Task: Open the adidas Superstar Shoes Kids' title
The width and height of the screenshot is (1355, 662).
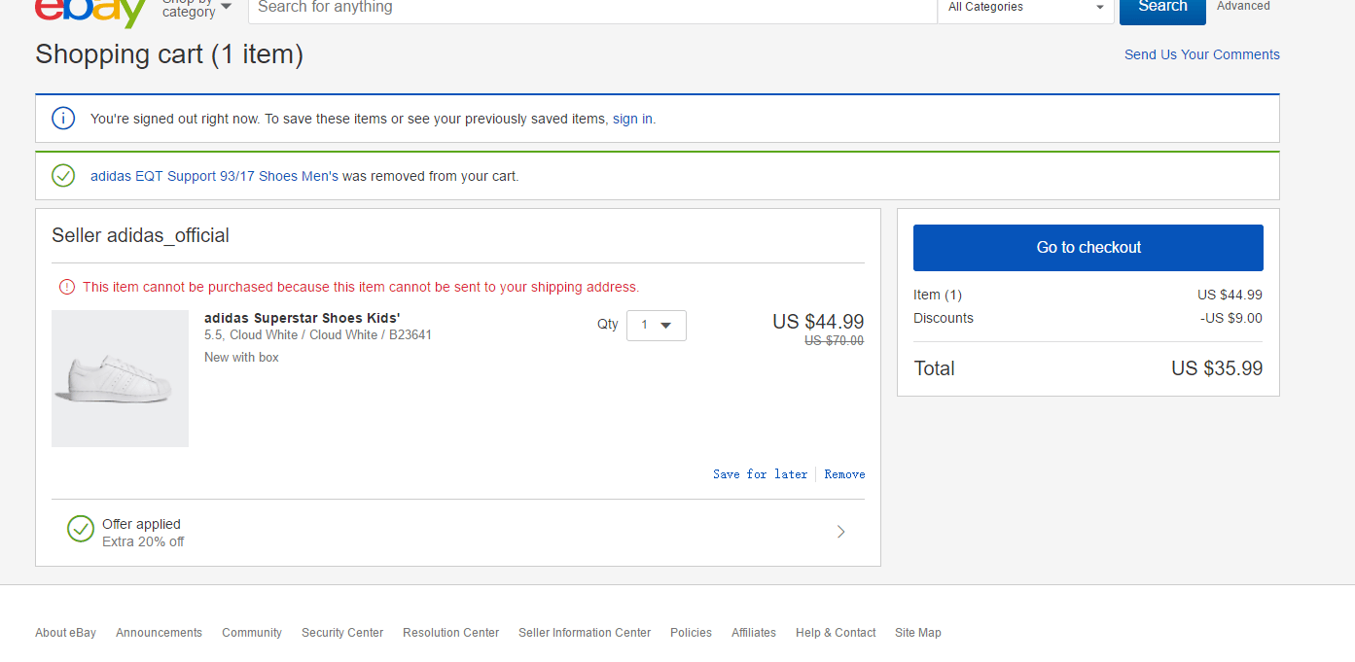Action: pyautogui.click(x=303, y=318)
